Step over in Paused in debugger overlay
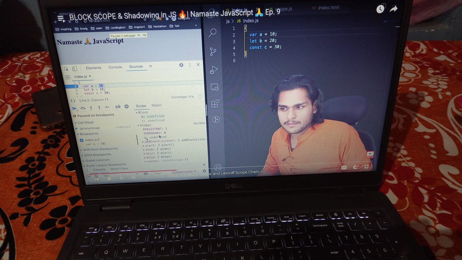Viewport: 462px width, 260px height. [144, 35]
